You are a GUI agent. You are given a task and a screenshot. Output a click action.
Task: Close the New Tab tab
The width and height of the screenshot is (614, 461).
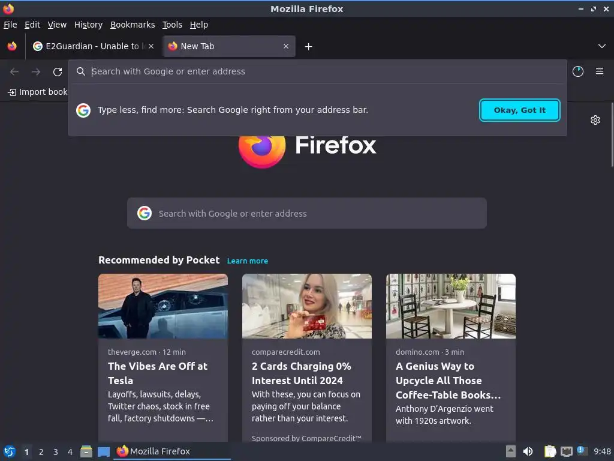coord(286,46)
